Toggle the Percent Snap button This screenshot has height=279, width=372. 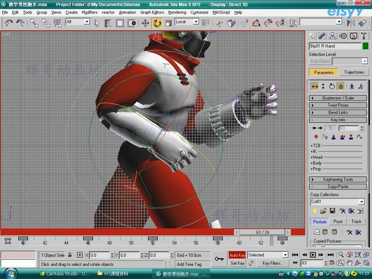pos(268,23)
